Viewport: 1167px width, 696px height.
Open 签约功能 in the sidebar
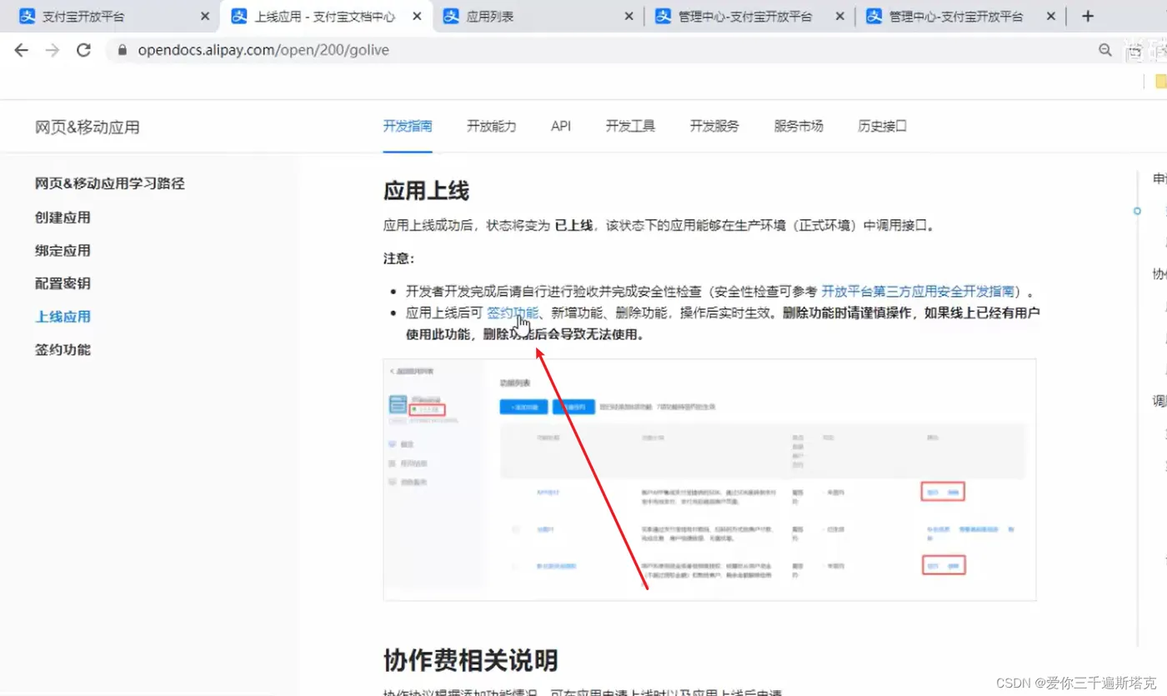(63, 350)
